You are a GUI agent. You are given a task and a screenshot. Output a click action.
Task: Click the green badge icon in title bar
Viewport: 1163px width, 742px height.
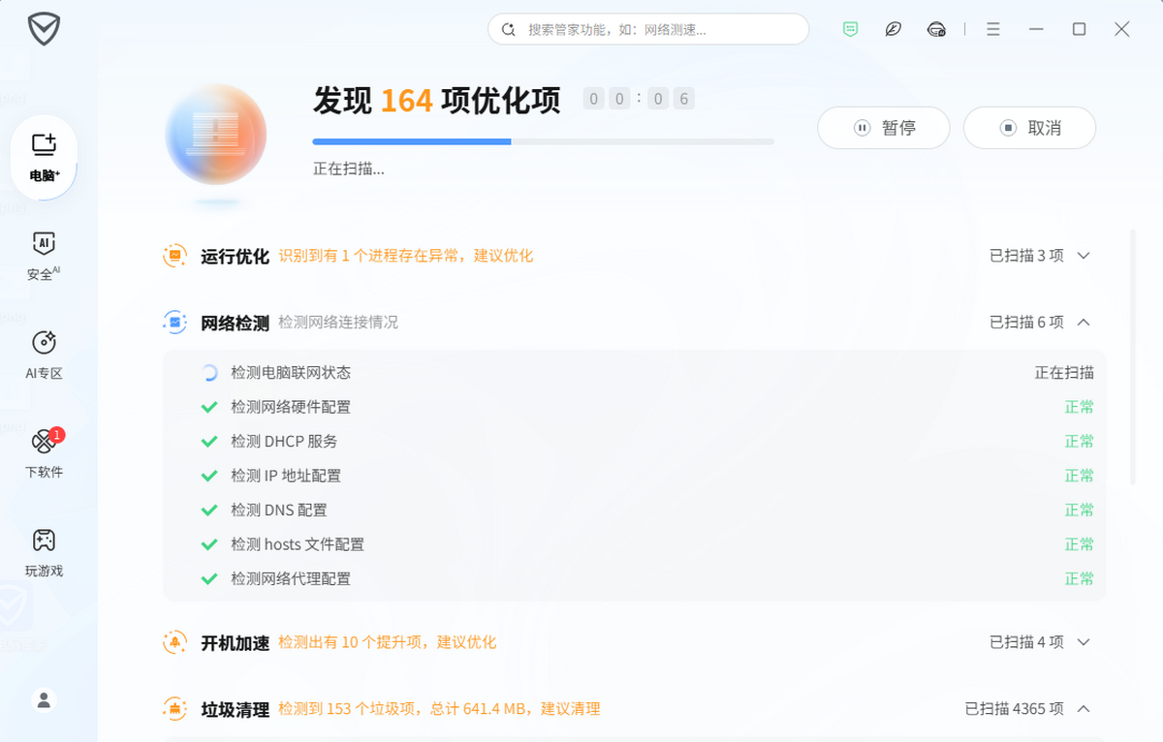click(x=850, y=29)
